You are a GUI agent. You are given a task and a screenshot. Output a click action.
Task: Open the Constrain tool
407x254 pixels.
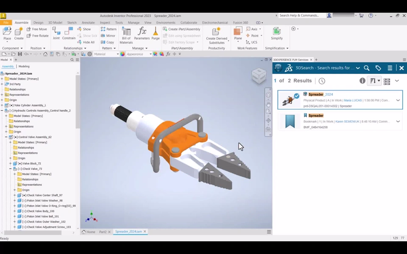[x=69, y=34]
